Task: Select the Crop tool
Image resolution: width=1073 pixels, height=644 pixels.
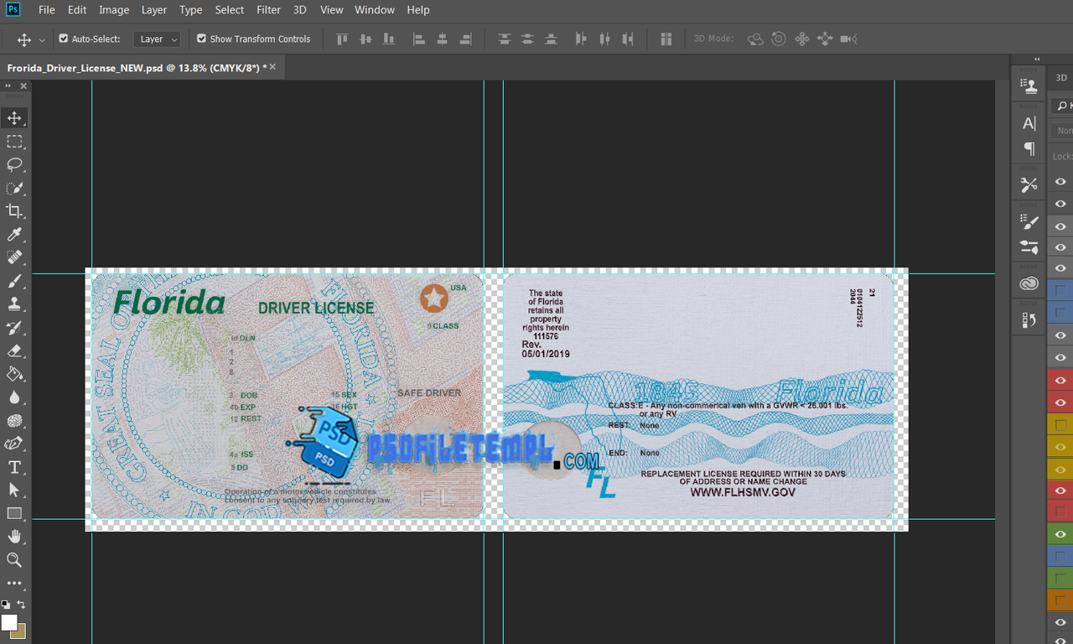Action: (x=15, y=211)
